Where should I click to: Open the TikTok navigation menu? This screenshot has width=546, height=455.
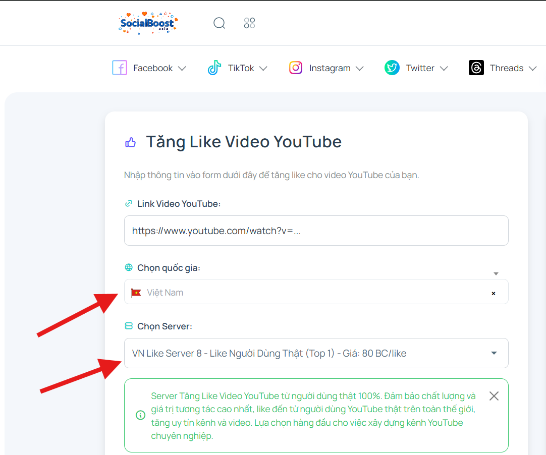[238, 68]
